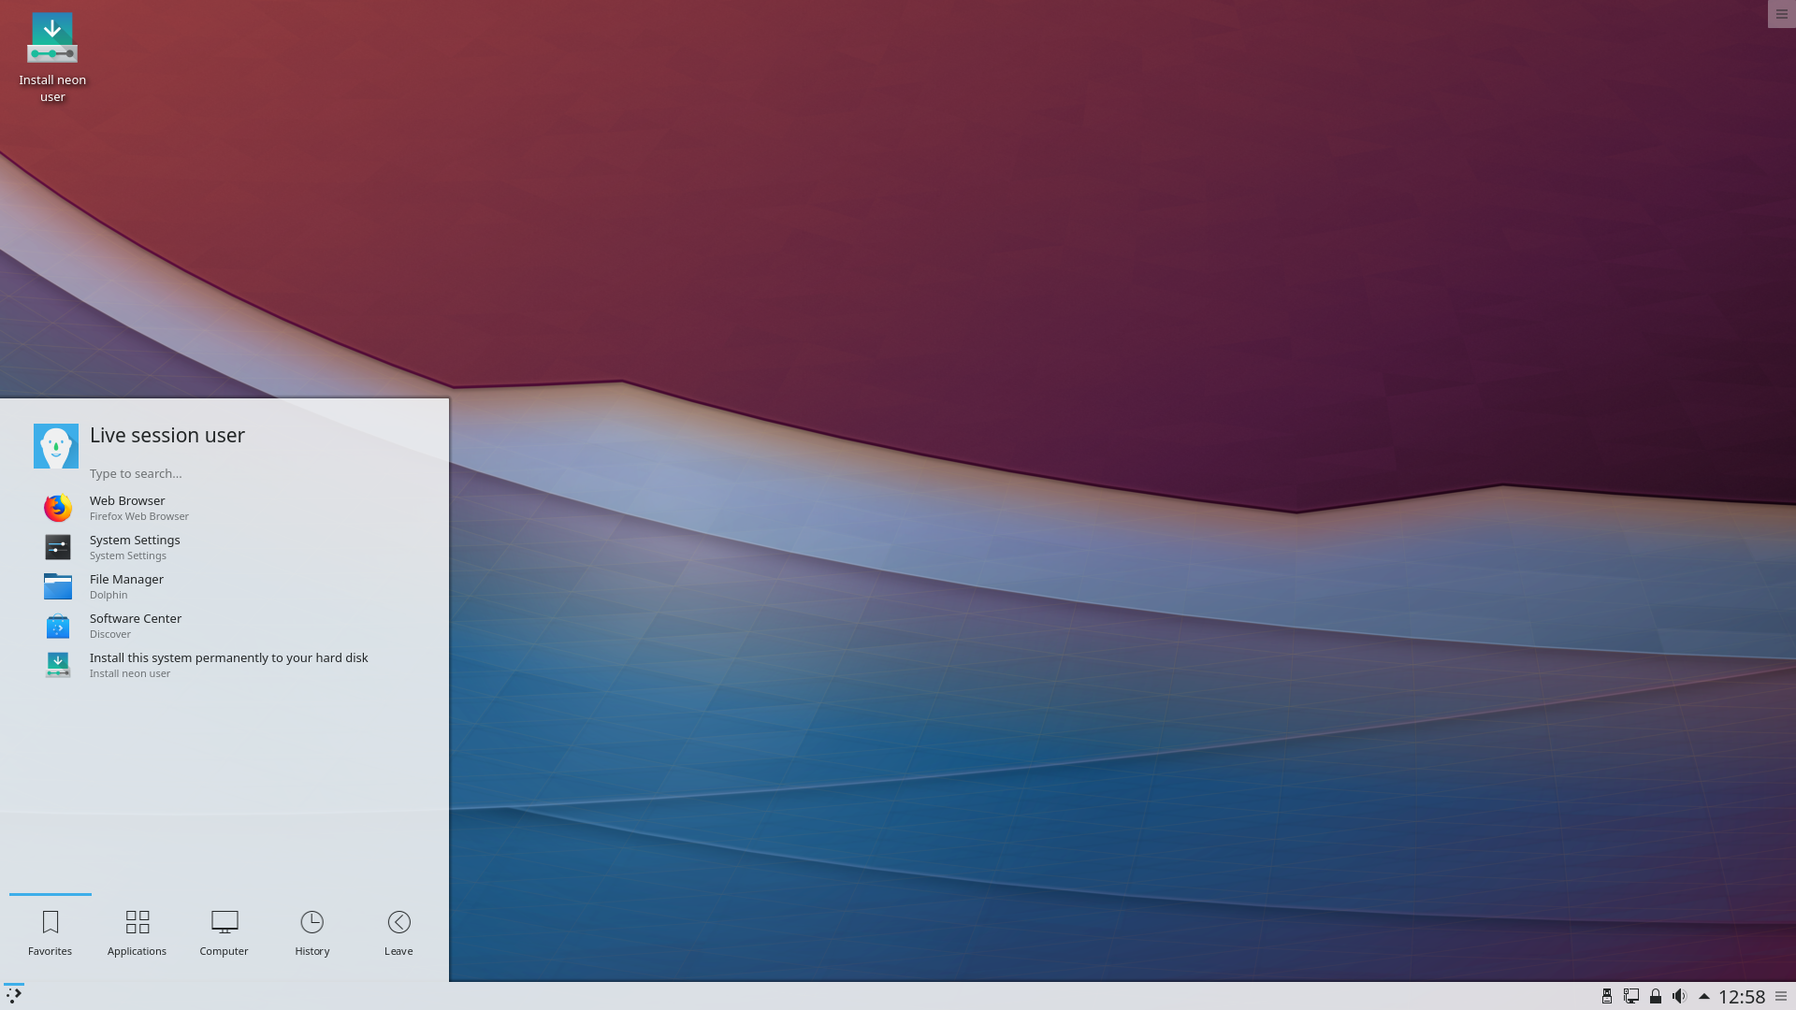Select the Applications tab
1796x1010 pixels.
[x=137, y=932]
